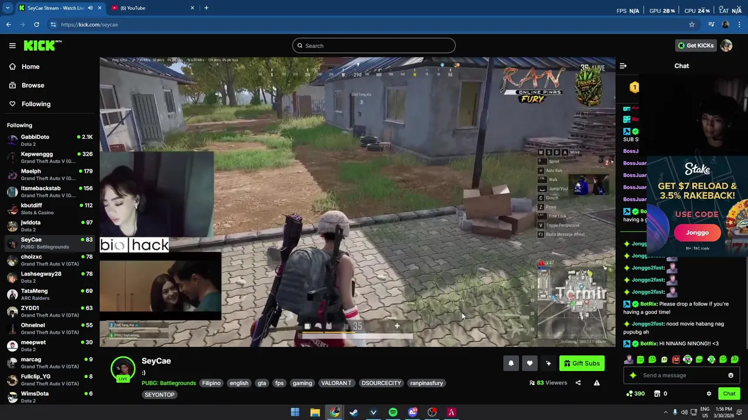Click the heart follow icon
This screenshot has height=420, width=748.
coord(529,363)
